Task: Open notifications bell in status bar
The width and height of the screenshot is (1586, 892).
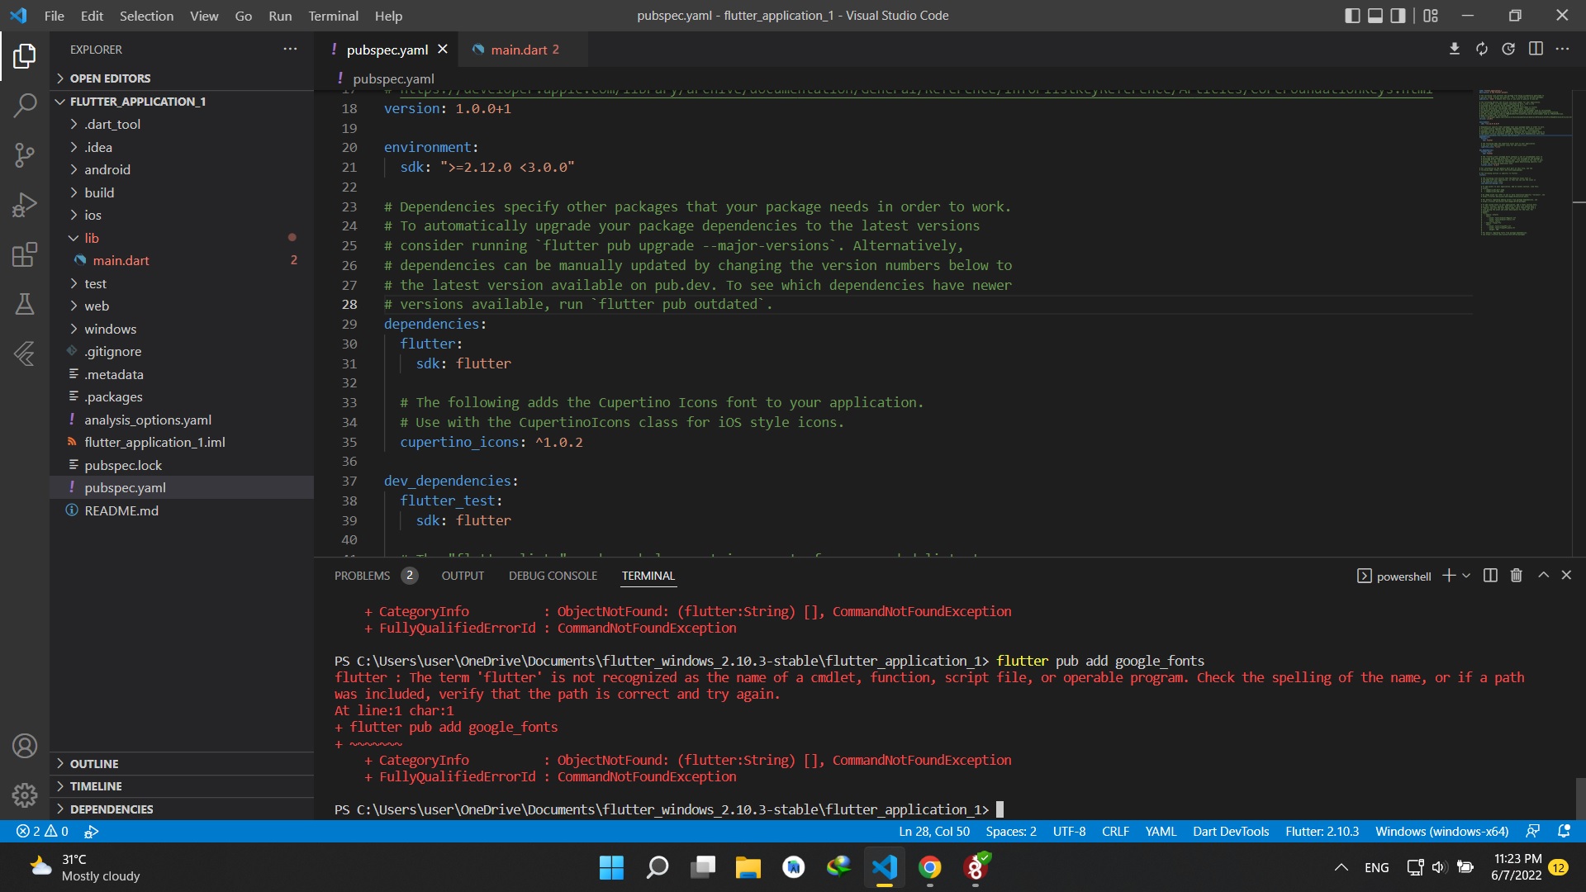Action: 1564,832
